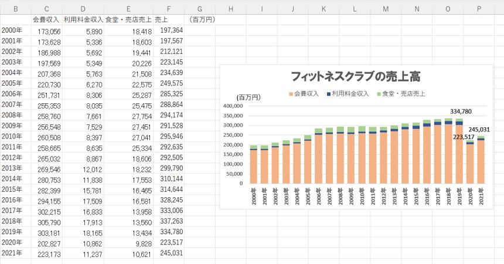The image size is (504, 264).
Task: Click cell with value 11,237
Action: [x=83, y=254]
